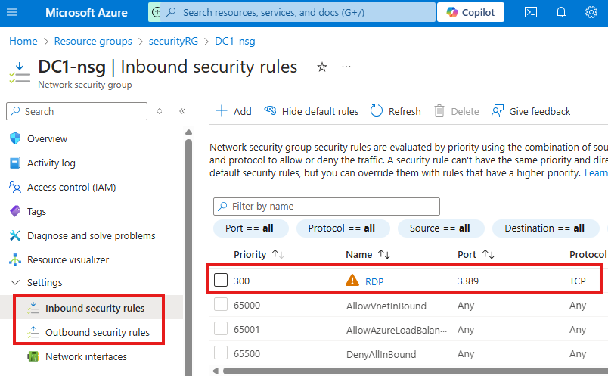Check the box for rule 65001
Viewport: 608px width, 376px height.
coord(221,328)
